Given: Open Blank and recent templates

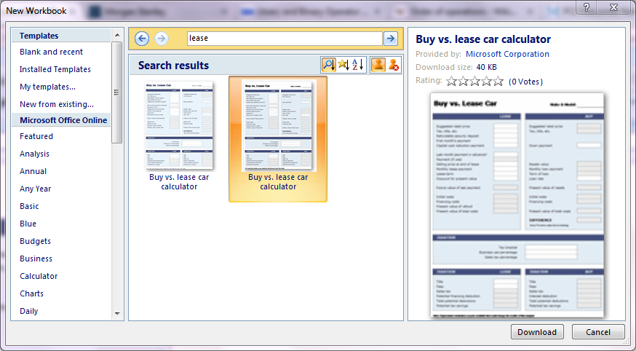Looking at the screenshot, I should click(x=52, y=52).
